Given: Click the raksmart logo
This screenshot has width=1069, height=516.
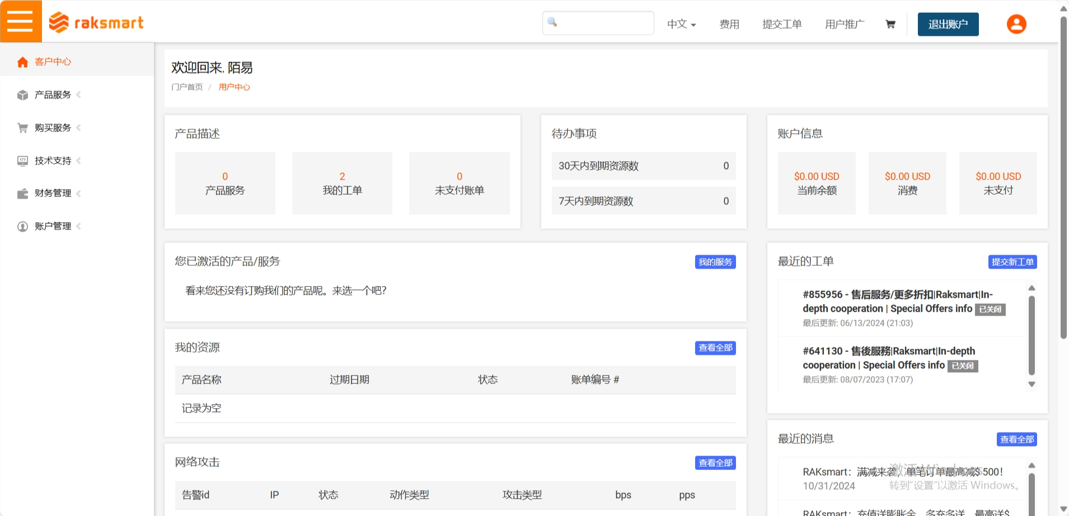Looking at the screenshot, I should point(95,22).
